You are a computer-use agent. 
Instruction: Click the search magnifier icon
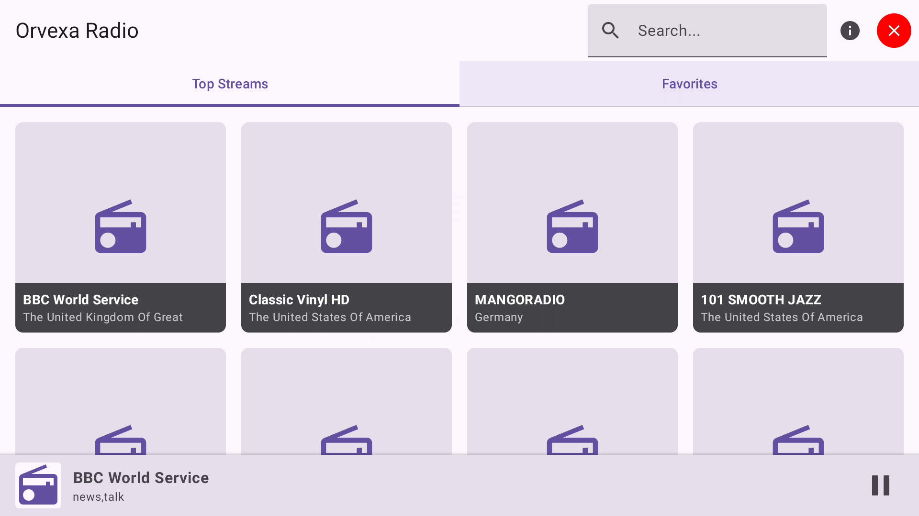click(610, 31)
